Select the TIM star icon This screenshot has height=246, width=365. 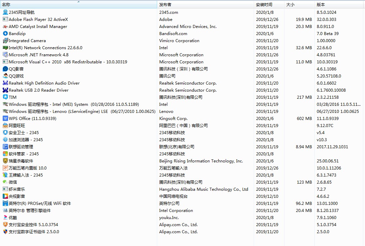[5, 97]
